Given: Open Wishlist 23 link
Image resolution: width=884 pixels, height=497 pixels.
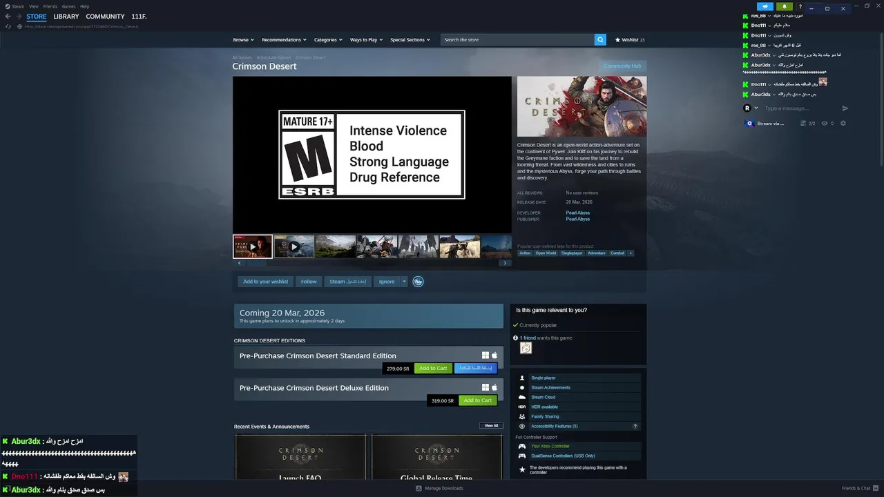Looking at the screenshot, I should click(x=630, y=40).
